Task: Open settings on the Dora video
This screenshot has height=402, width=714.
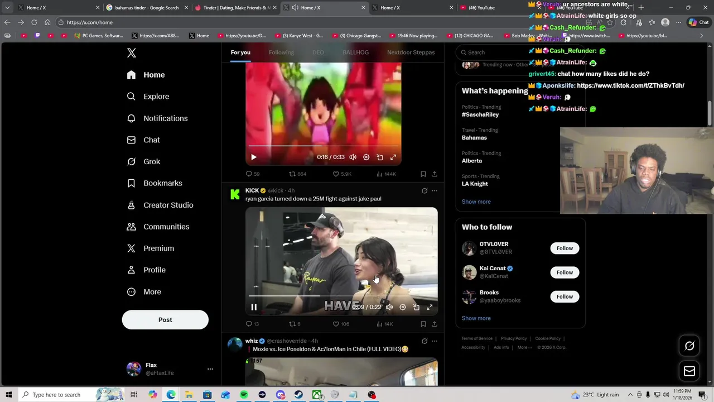Action: (x=366, y=157)
